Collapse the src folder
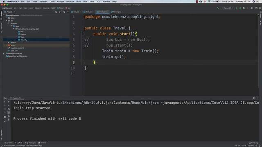This screenshot has width=262, height=147. tap(7, 21)
